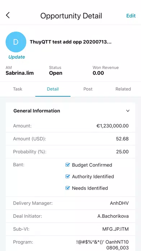Tap the back arrow icon
This screenshot has height=251, width=141.
pyautogui.click(x=8, y=16)
